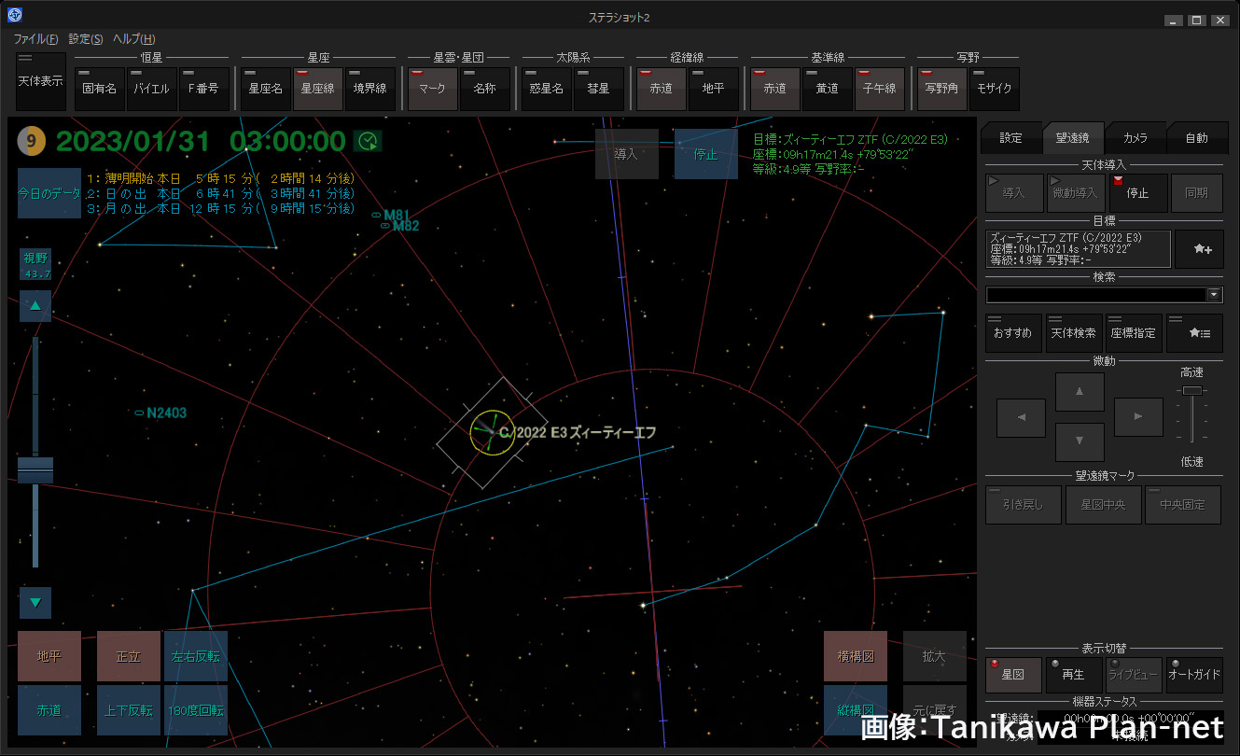Toggle nebula/cluster マーク display
This screenshot has width=1240, height=756.
point(432,89)
